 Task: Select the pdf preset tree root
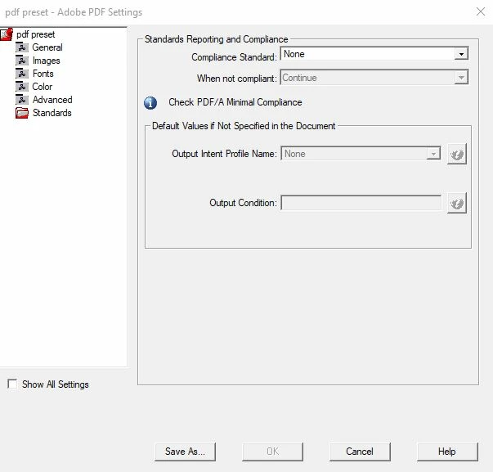tap(35, 34)
